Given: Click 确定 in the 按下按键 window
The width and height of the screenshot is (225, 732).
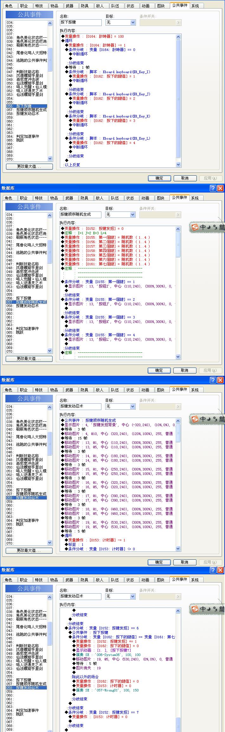Looking at the screenshot, I should (x=159, y=178).
